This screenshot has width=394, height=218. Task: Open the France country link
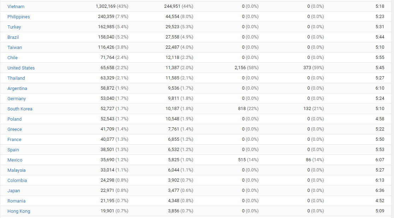(x=14, y=139)
